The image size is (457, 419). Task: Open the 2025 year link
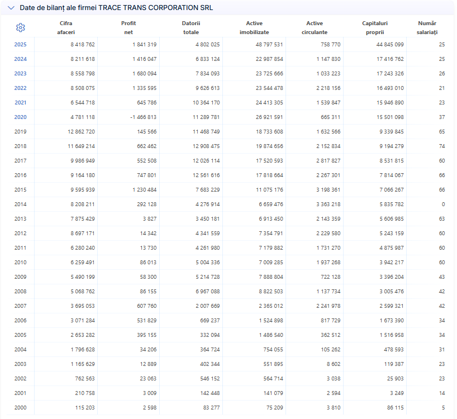pos(21,45)
